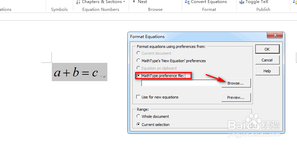Screen dimensions: 297x145
Task: Select MathType's 'New Equation' preferences option
Action: 139,61
